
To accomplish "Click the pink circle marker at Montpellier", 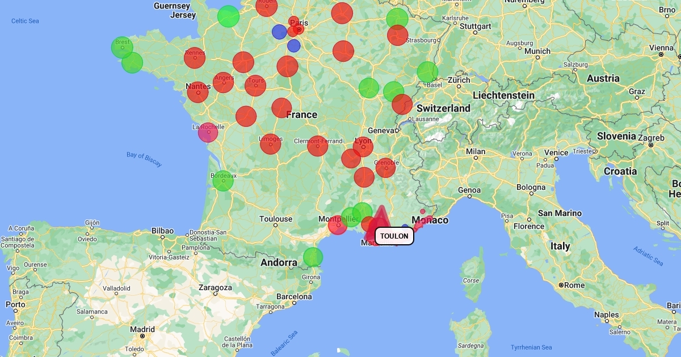I will (x=338, y=225).
